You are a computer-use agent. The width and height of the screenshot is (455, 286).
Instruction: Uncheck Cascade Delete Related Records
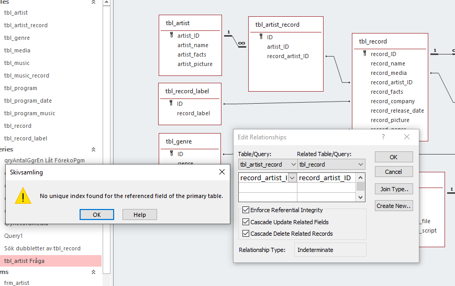tap(246, 234)
